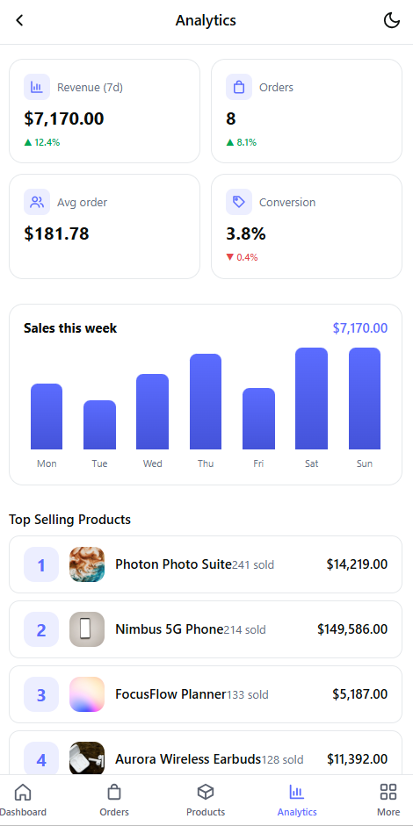Viewport: 413px width, 826px height.
Task: Open Photon Photo Suite product row
Action: point(206,564)
